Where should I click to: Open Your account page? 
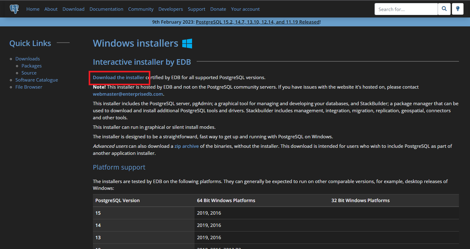pyautogui.click(x=245, y=9)
